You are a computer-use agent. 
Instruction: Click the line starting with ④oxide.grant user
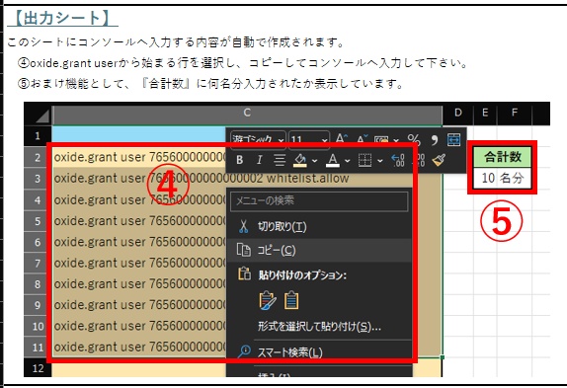click(242, 63)
